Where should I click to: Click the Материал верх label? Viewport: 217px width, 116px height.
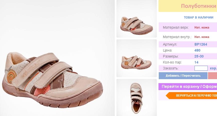[x=175, y=27]
